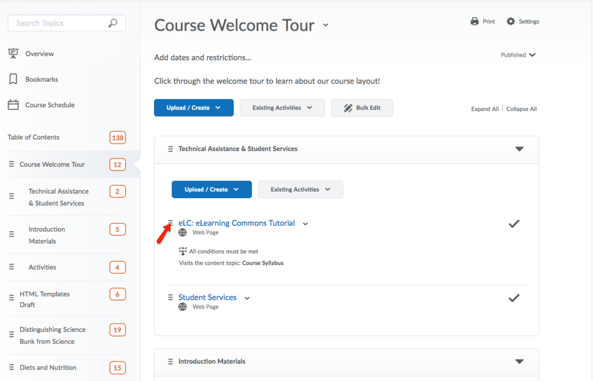Open the eLC: eLearning Commons Tutorial link
The height and width of the screenshot is (381, 593).
coord(236,223)
